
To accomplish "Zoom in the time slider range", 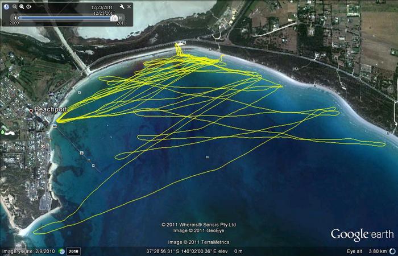I will pyautogui.click(x=22, y=7).
